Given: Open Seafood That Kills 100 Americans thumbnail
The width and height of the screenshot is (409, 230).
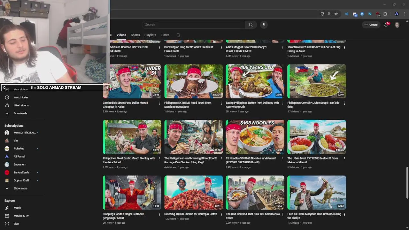Looking at the screenshot, I should pyautogui.click(x=255, y=192).
